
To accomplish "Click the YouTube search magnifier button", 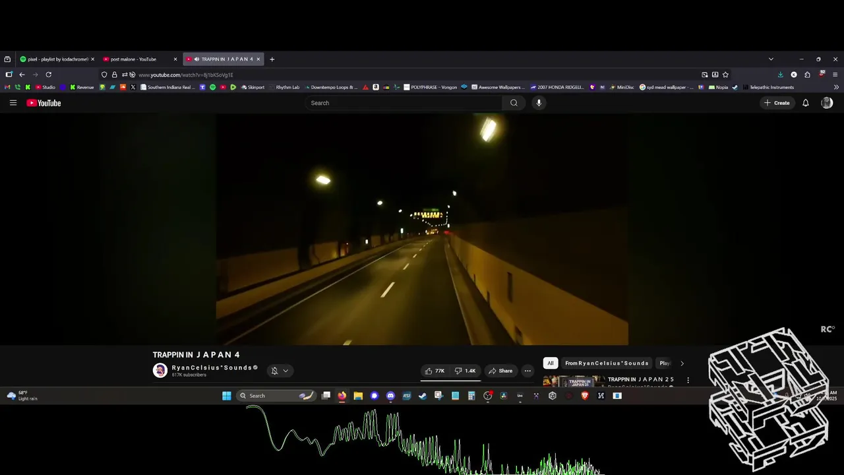I will coord(514,103).
